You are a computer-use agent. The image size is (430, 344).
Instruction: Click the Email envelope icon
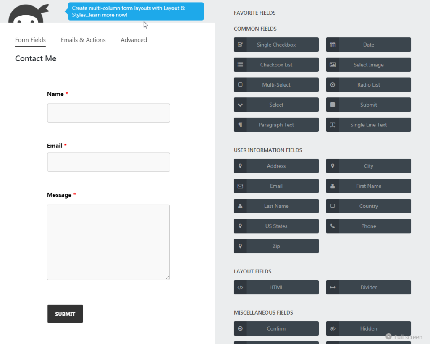coord(240,186)
